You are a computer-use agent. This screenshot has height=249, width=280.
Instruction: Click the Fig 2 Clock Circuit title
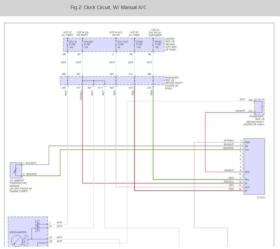pyautogui.click(x=108, y=7)
